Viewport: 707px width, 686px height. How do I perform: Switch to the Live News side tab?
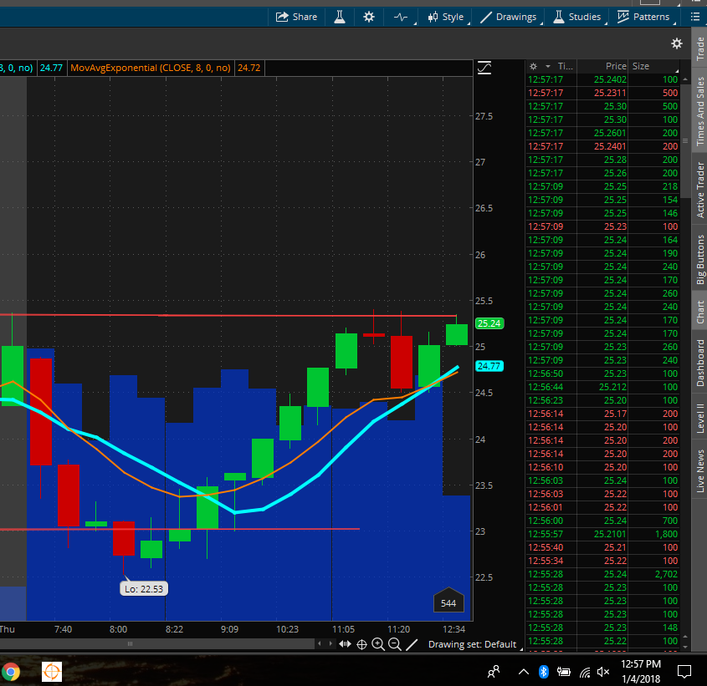pos(699,470)
